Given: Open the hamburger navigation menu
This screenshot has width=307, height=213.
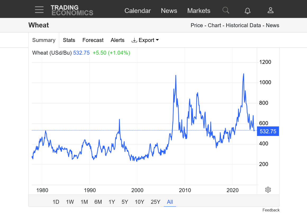Looking at the screenshot, I should pyautogui.click(x=39, y=10).
